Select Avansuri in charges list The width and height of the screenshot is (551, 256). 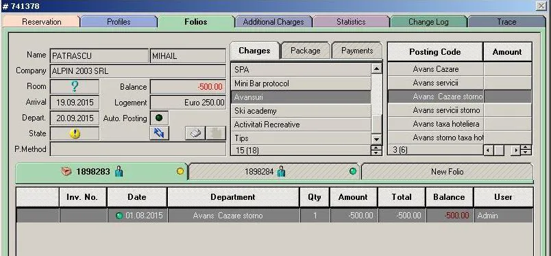pos(301,97)
